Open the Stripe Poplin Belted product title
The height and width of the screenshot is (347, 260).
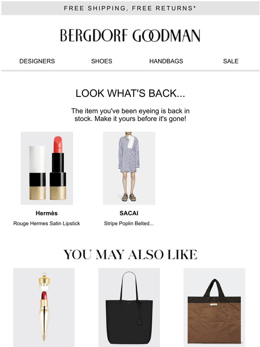point(129,223)
